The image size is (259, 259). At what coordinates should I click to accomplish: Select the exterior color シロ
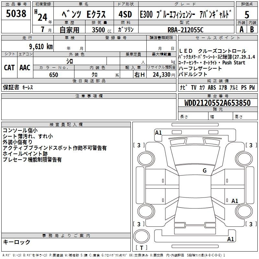[x=70, y=61]
